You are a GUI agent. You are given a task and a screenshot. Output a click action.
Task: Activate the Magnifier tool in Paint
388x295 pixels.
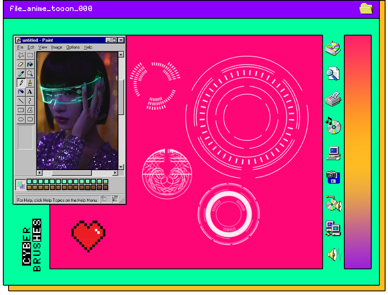coord(30,73)
